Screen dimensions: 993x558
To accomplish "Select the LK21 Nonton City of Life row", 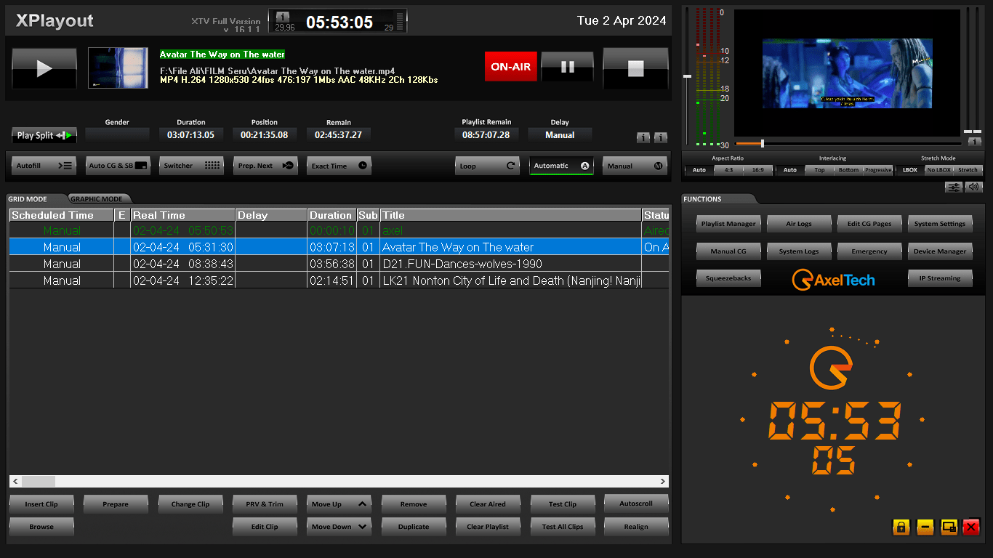I will pos(339,280).
